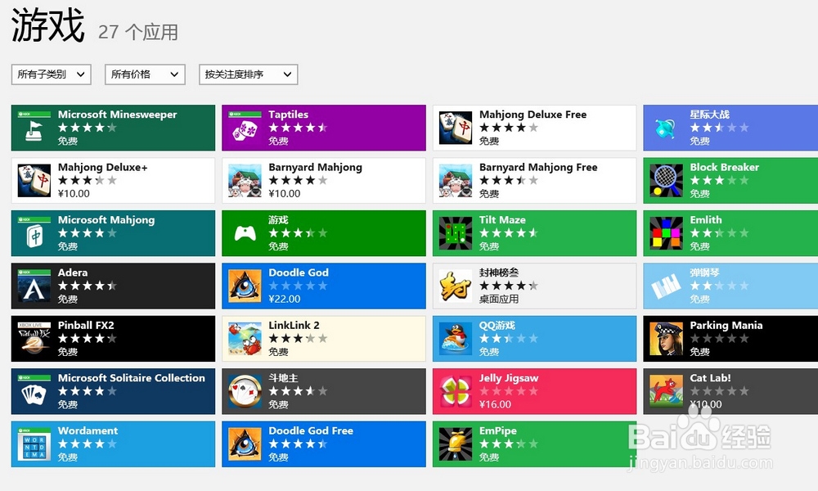Click the Taptiles dice icon
The image size is (818, 491).
[x=245, y=128]
